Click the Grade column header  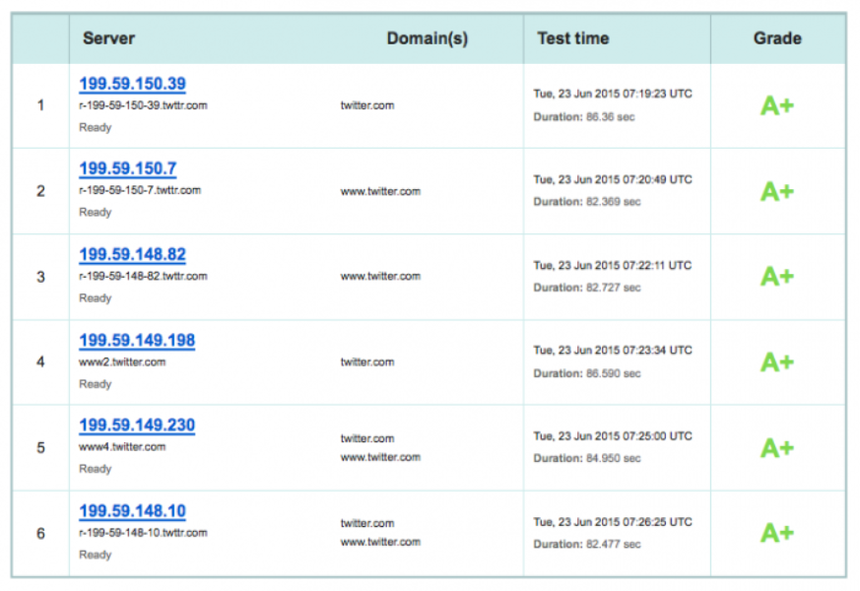click(x=777, y=38)
